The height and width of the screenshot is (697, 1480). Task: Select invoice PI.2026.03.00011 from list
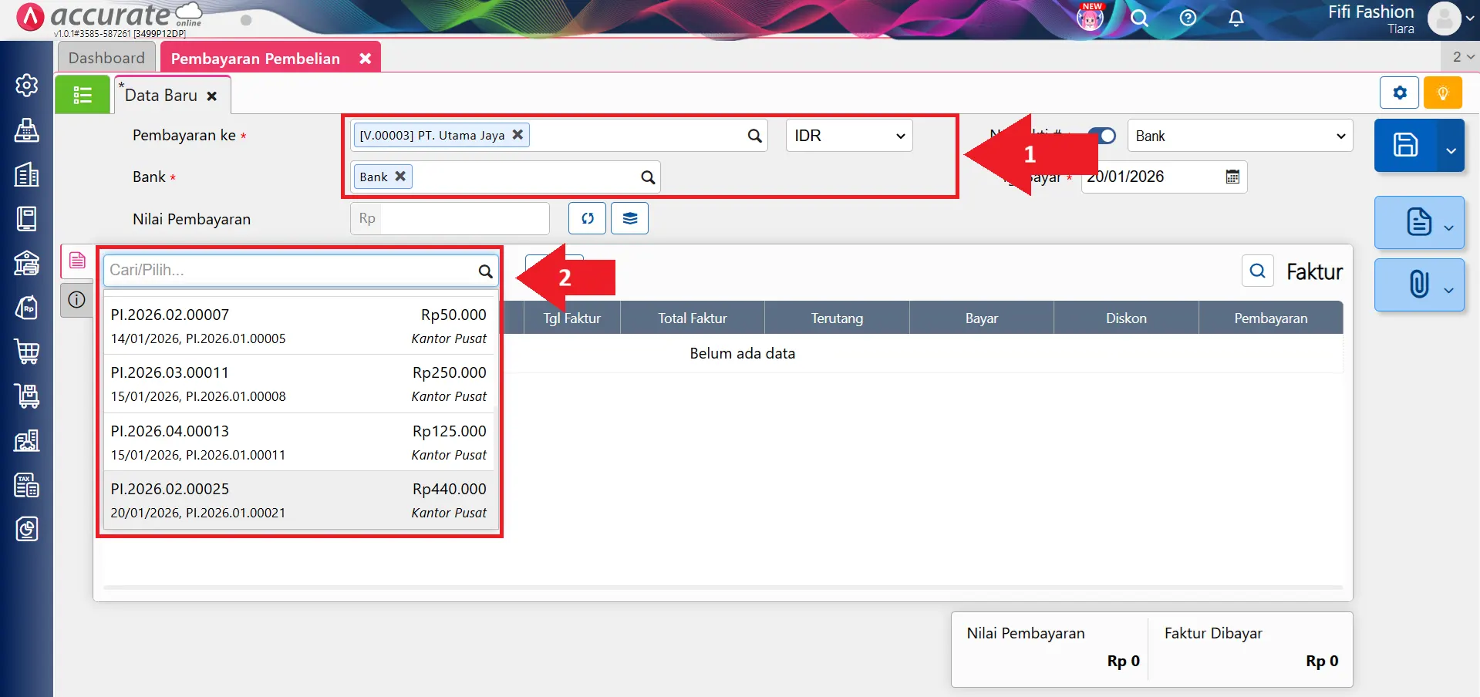tap(298, 384)
